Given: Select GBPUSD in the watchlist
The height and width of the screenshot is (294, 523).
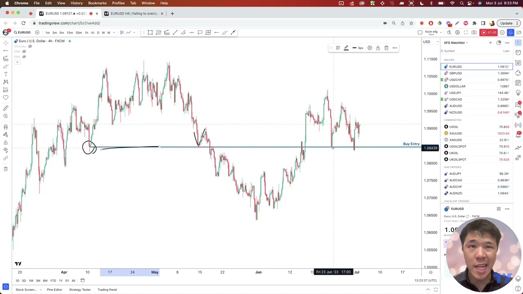Looking at the screenshot, I should [476, 73].
